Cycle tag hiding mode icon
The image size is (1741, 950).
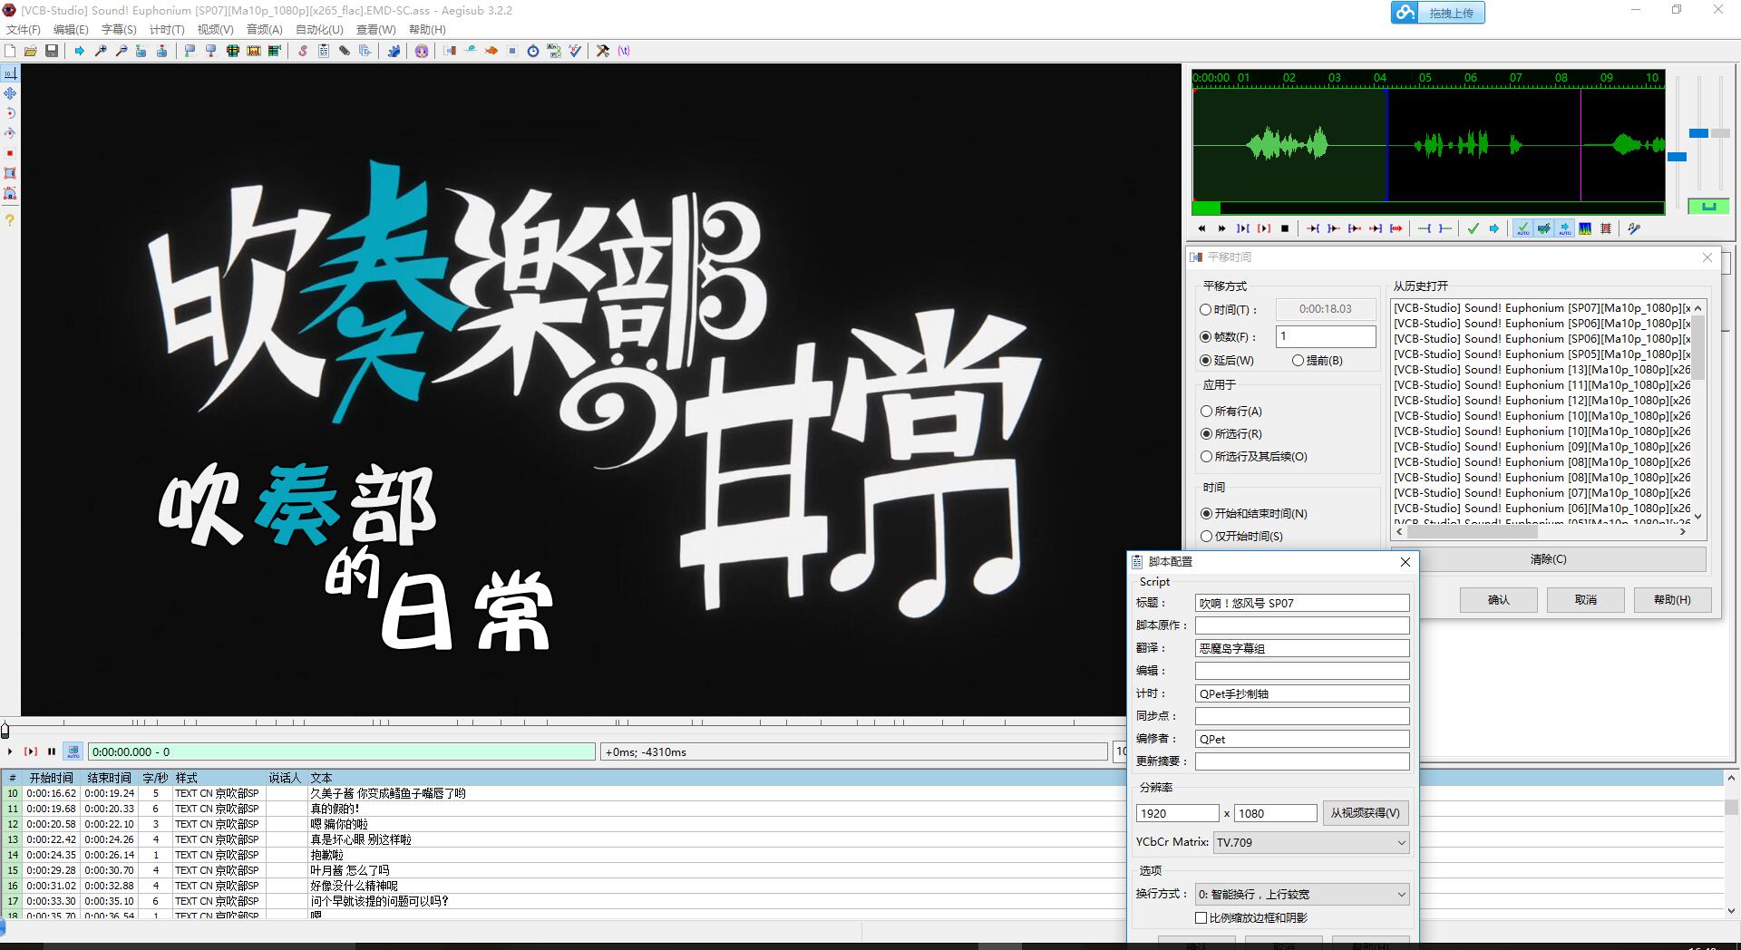(x=623, y=51)
